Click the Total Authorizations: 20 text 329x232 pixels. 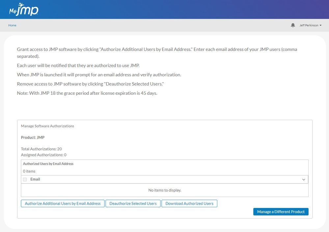click(x=41, y=149)
